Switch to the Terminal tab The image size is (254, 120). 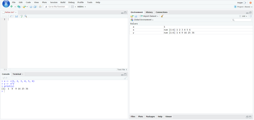point(17,74)
